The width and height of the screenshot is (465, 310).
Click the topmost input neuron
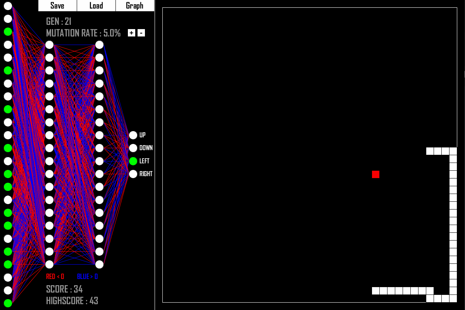click(8, 5)
